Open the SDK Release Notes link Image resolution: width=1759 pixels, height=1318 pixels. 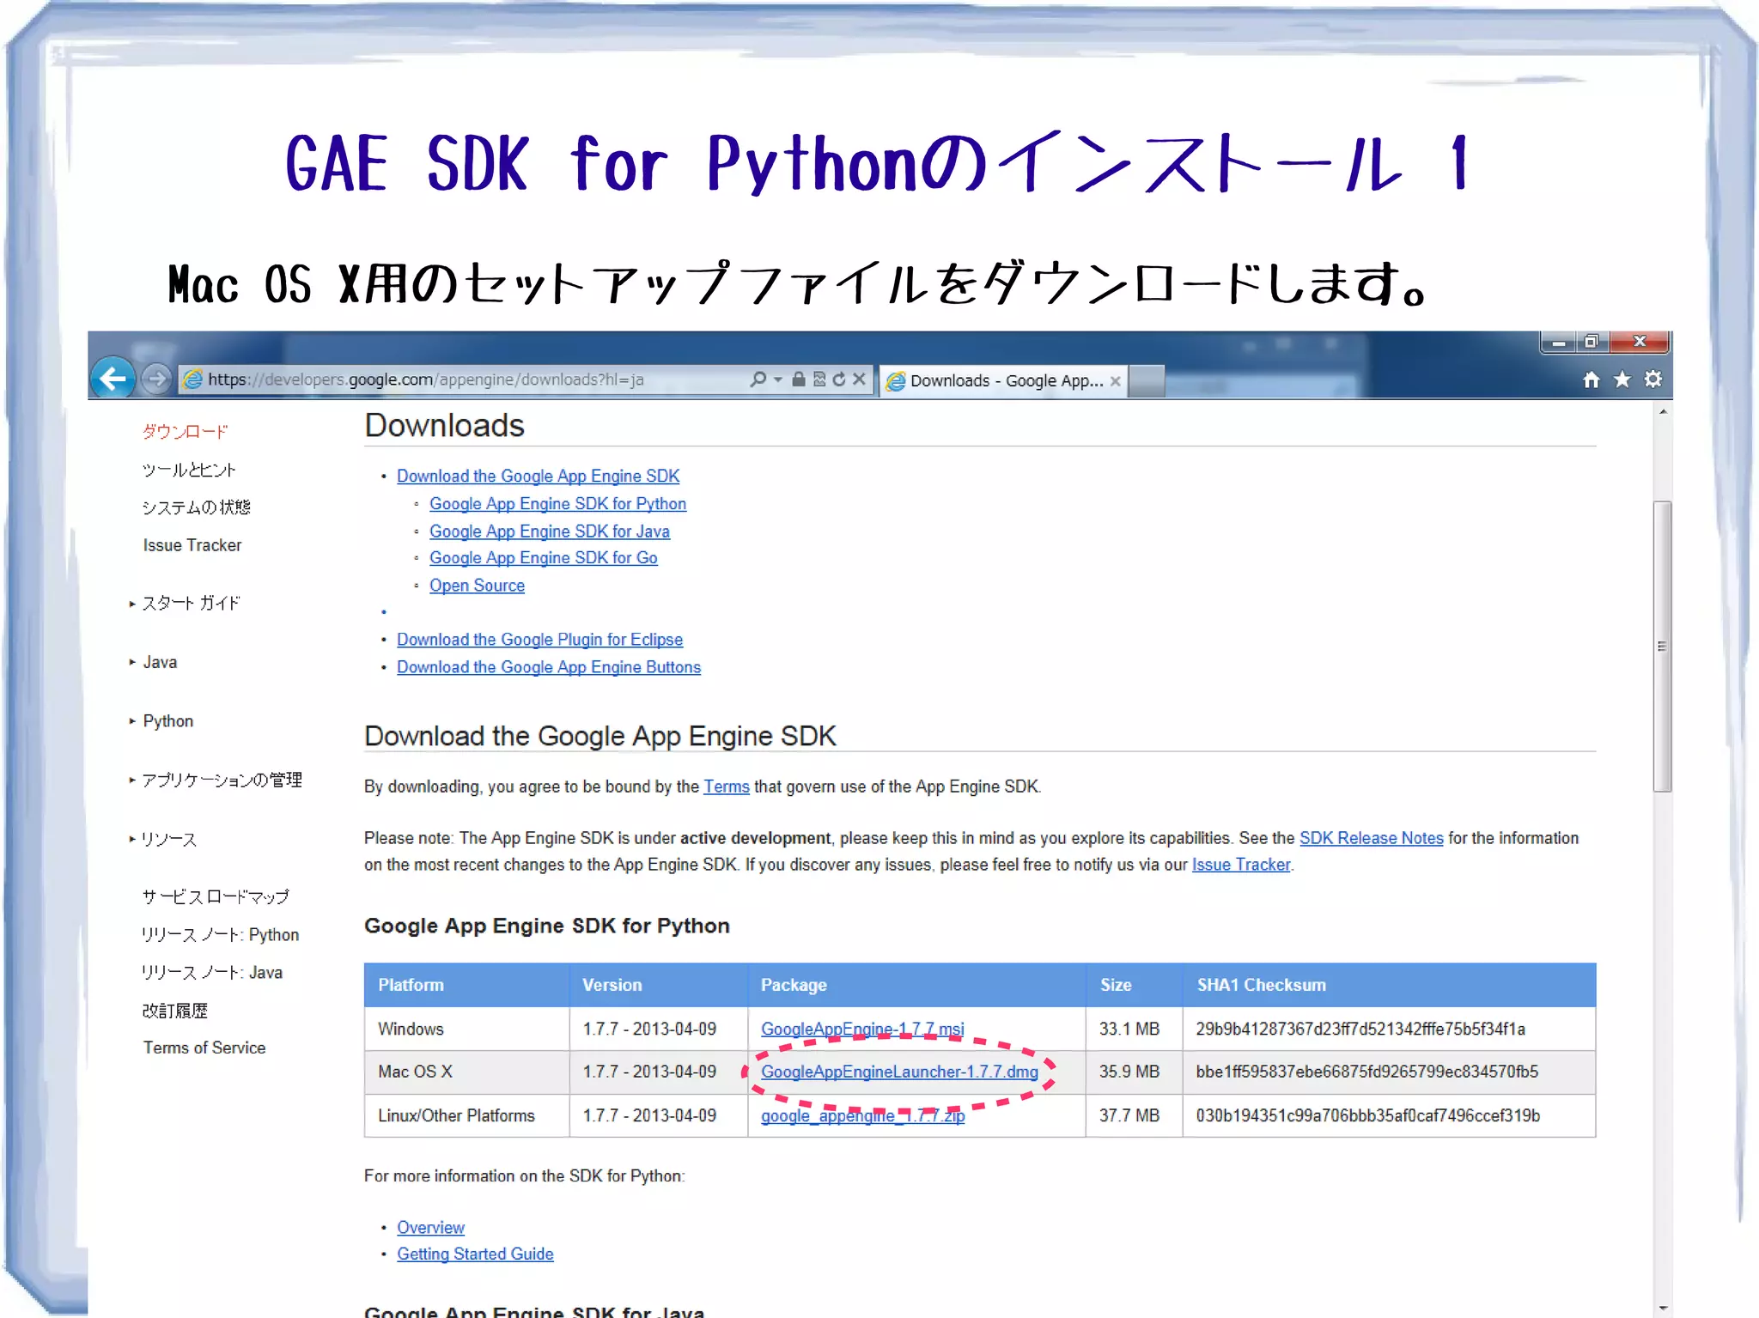pyautogui.click(x=1371, y=838)
